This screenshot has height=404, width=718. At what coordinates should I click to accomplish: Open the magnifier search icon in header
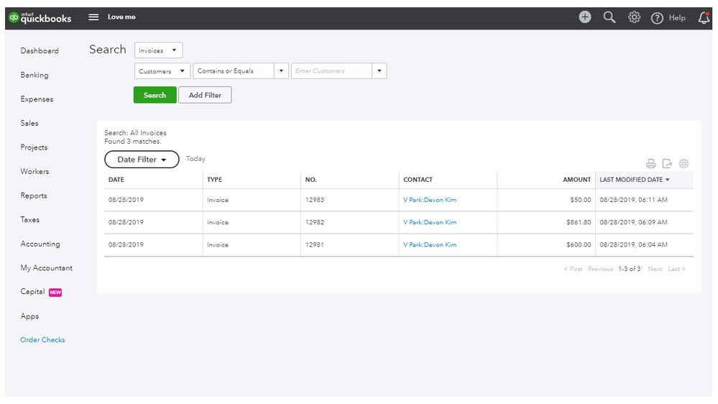click(609, 17)
